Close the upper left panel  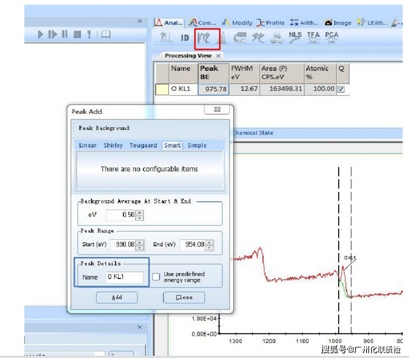click(x=140, y=21)
